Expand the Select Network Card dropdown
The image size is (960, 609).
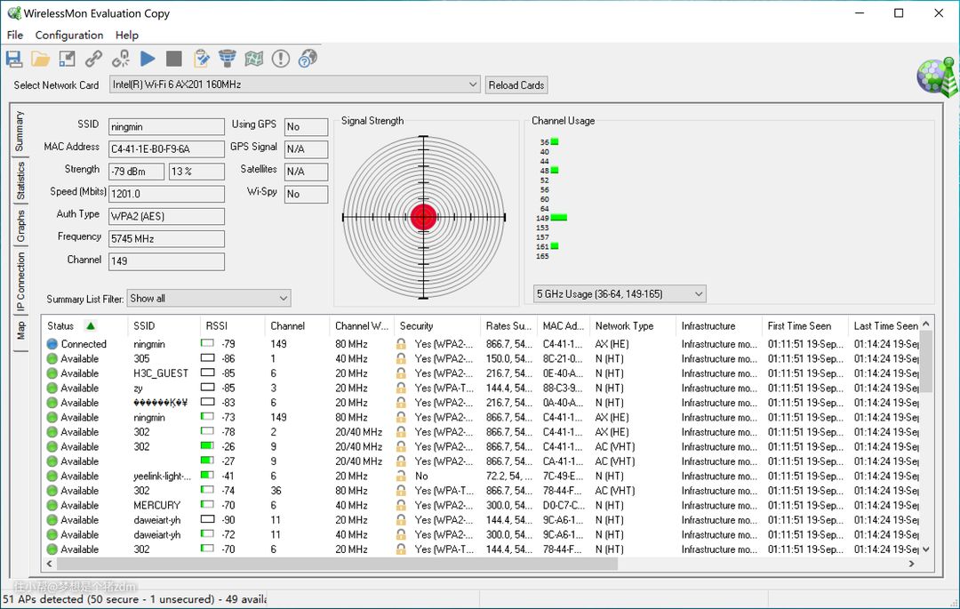[473, 84]
